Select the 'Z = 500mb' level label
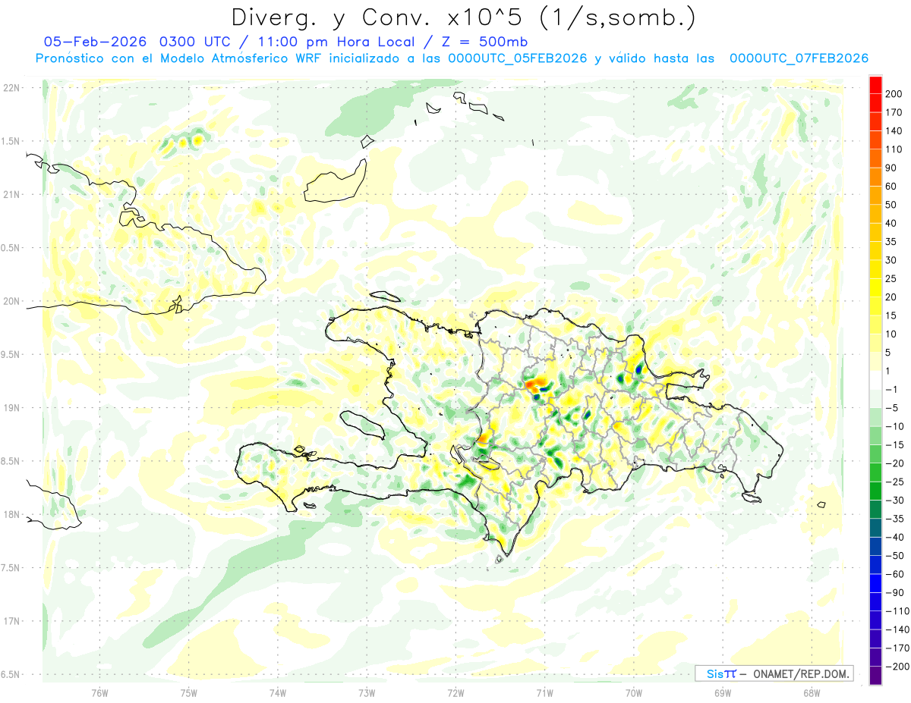 [483, 42]
